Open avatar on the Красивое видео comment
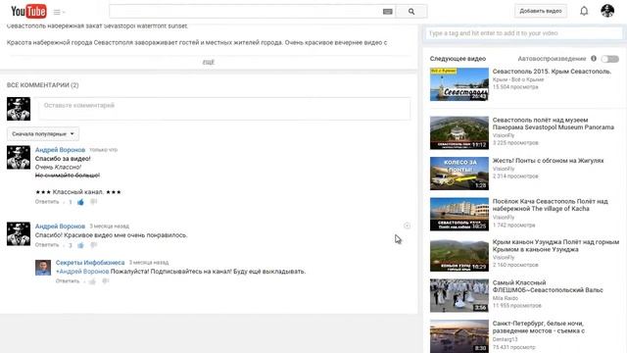 (19, 233)
